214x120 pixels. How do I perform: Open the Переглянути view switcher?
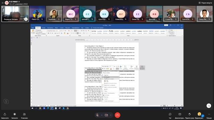[205, 3]
